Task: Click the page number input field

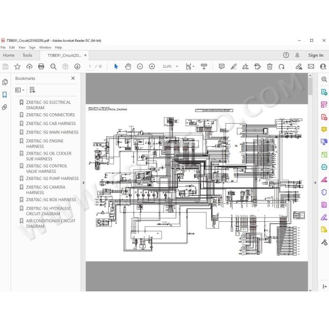Action: tap(90, 67)
